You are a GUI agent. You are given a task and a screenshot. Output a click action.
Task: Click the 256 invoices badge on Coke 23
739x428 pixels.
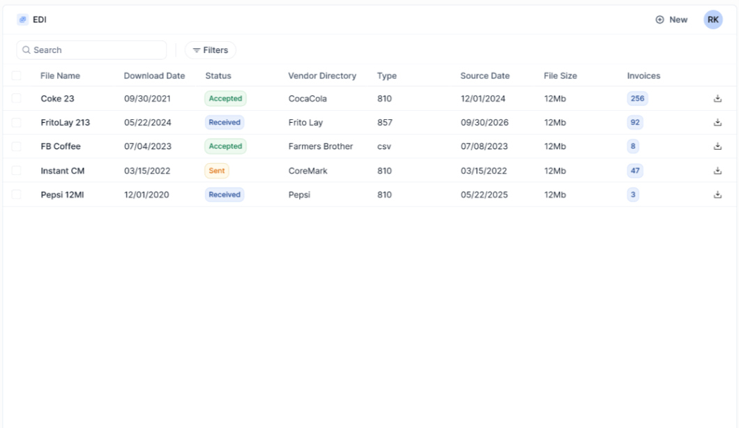(x=638, y=98)
